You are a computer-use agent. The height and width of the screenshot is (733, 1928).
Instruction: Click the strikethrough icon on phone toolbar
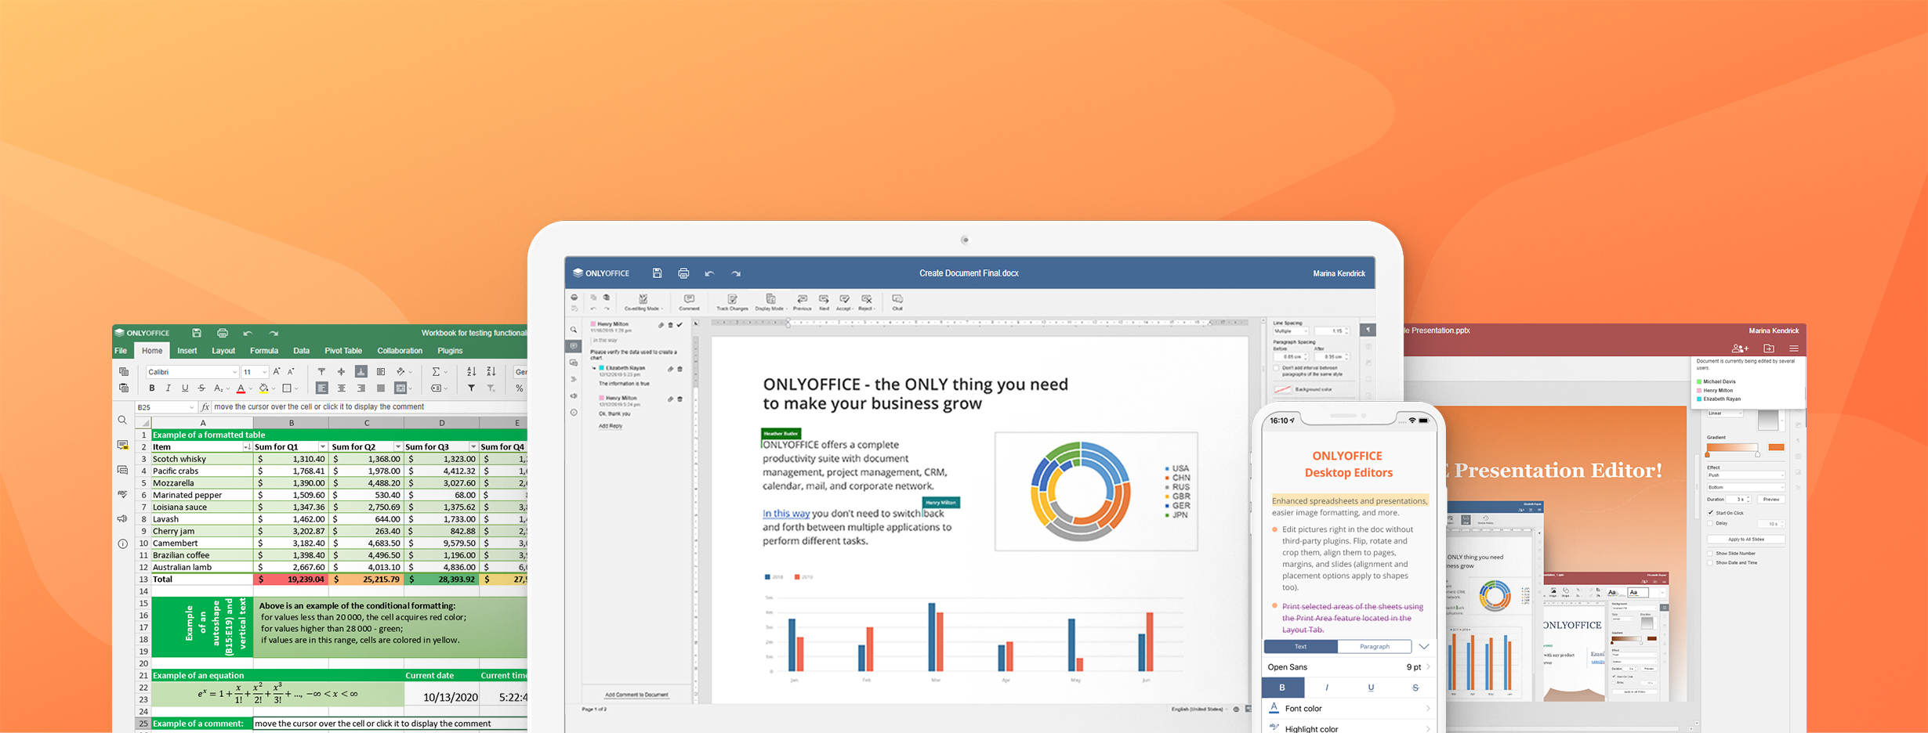pos(1415,688)
